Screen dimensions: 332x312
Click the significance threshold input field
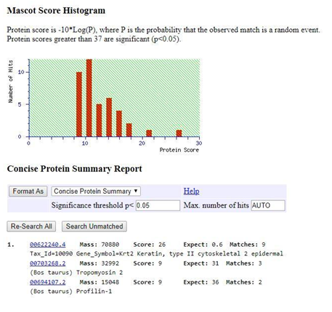[x=158, y=205]
